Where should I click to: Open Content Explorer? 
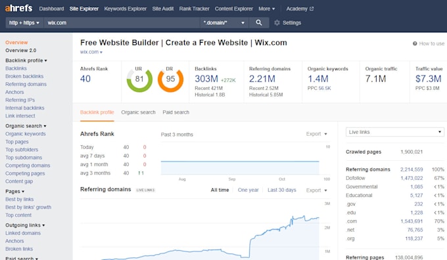[234, 9]
